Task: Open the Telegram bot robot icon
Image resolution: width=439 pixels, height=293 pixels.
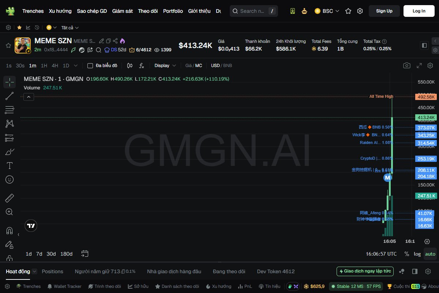Action: pyautogui.click(x=304, y=11)
